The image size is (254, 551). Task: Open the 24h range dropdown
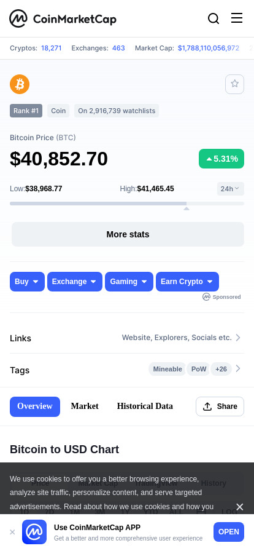(231, 189)
